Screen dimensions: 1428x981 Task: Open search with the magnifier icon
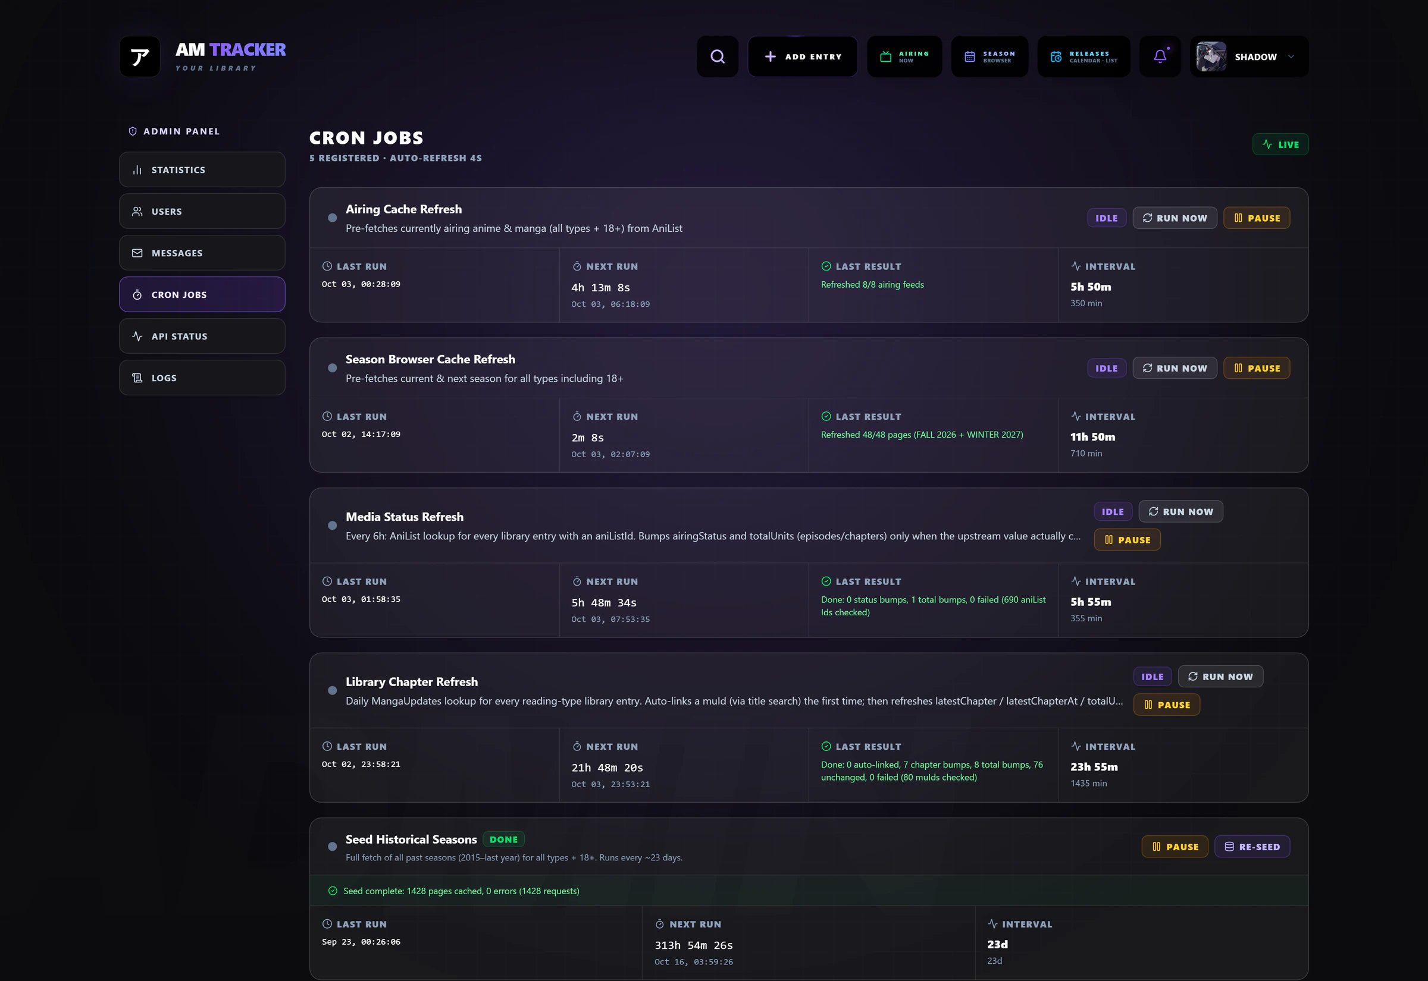point(717,56)
